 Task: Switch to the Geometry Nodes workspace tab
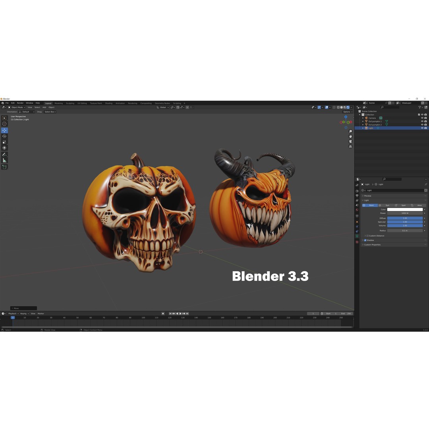[162, 103]
